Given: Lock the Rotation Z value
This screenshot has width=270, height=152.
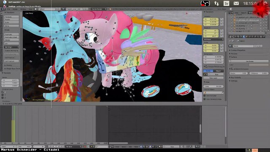Looking at the screenshot, I should point(221,36).
